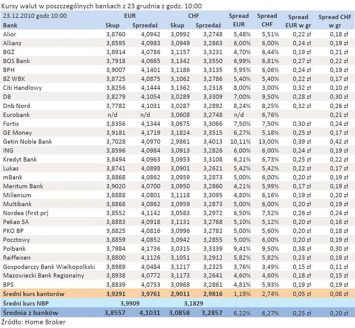355x328 pixels.
Task: Click the Spread CHF w gr header
Action: click(x=335, y=21)
